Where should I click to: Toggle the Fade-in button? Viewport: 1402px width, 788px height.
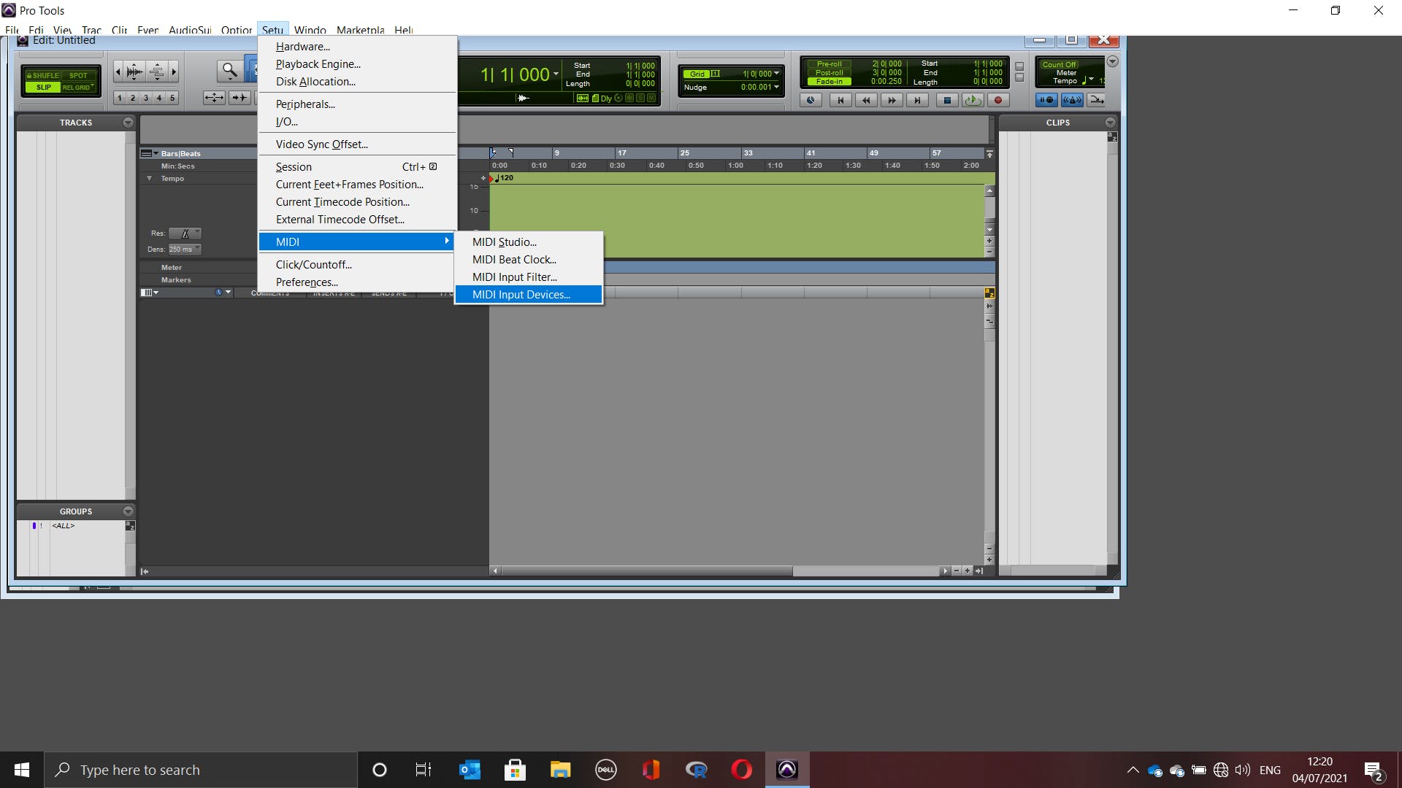pos(829,82)
